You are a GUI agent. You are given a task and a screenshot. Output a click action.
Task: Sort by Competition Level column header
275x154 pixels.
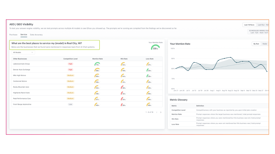(70, 59)
